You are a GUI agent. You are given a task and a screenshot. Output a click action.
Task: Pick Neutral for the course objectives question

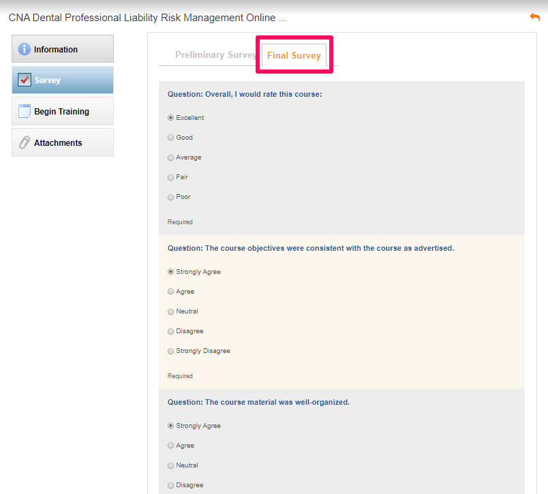(x=170, y=311)
